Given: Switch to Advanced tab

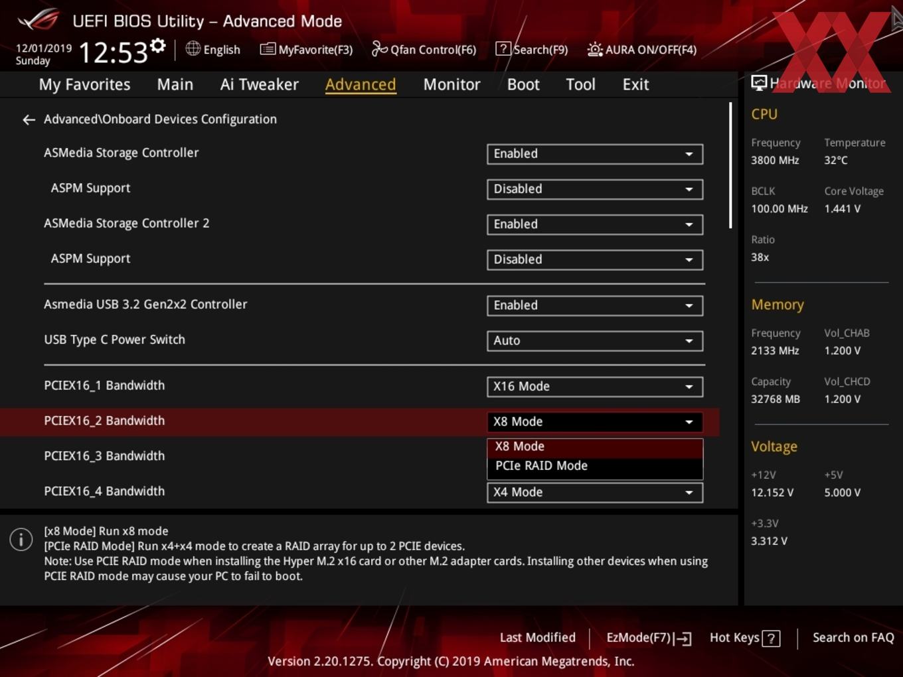Looking at the screenshot, I should (361, 84).
